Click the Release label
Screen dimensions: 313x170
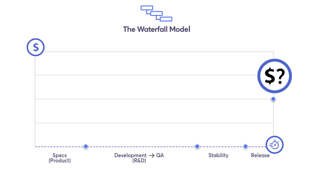tap(260, 155)
